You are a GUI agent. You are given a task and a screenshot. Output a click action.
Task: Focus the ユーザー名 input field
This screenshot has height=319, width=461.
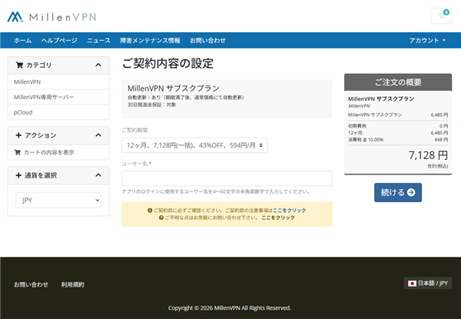pos(227,178)
